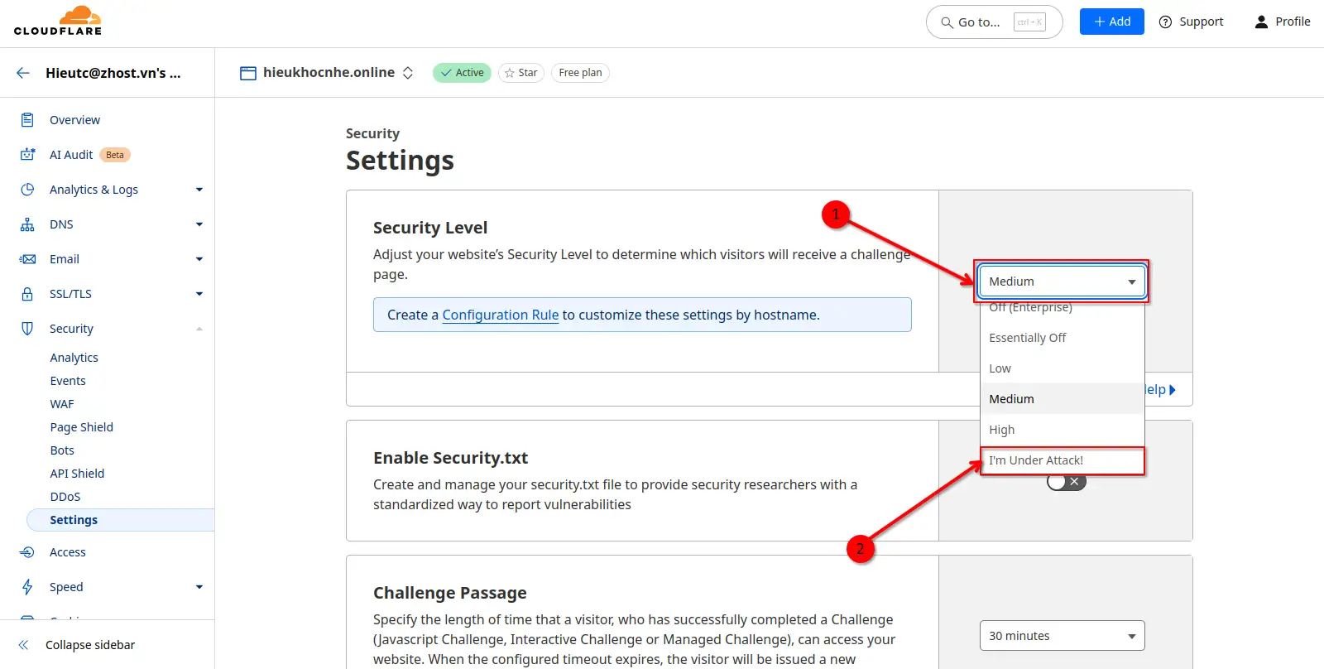Click the back arrow beside account name
This screenshot has width=1324, height=669.
(23, 73)
